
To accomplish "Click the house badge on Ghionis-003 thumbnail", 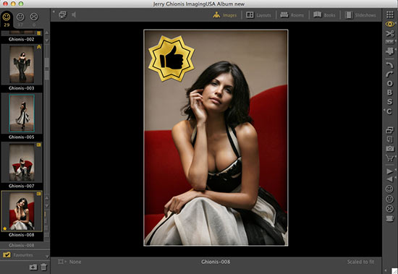I will tap(39, 47).
